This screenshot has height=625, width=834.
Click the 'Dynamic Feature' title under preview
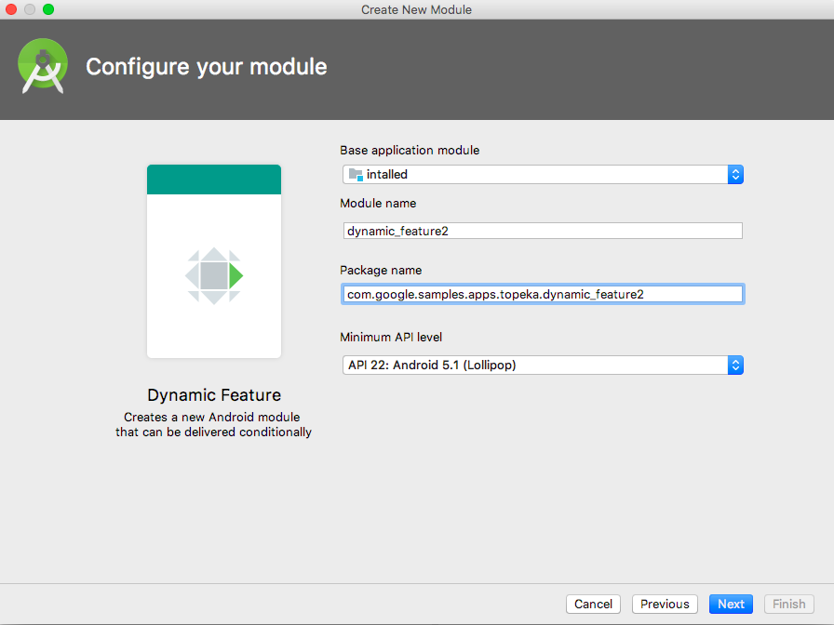click(214, 394)
